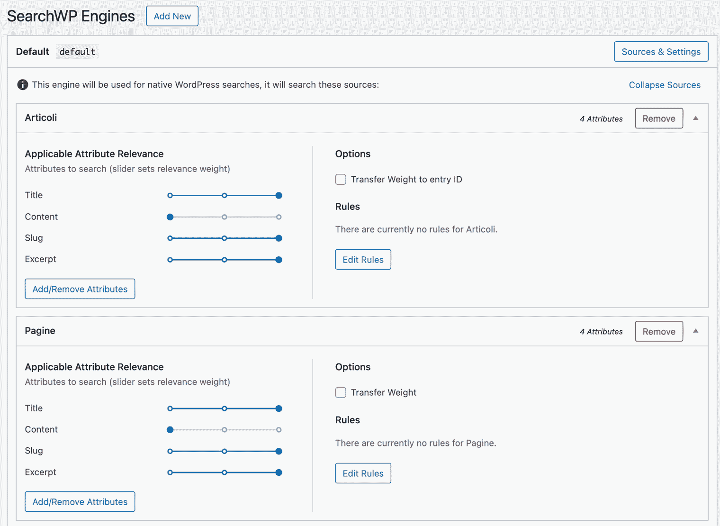Open Sources & Settings
Screen dimensions: 720x526
point(661,52)
